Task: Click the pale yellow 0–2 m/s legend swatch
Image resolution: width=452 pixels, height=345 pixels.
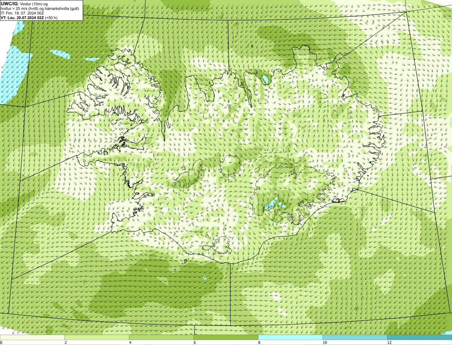Action: (x=32, y=338)
